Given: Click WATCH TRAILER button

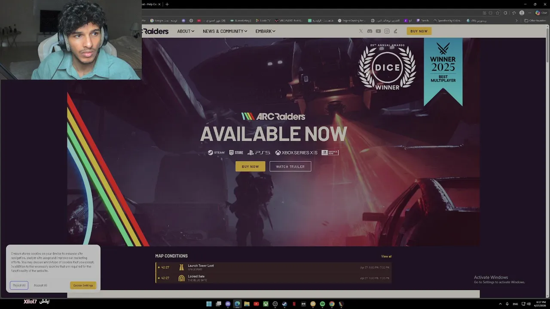Looking at the screenshot, I should click(x=290, y=167).
